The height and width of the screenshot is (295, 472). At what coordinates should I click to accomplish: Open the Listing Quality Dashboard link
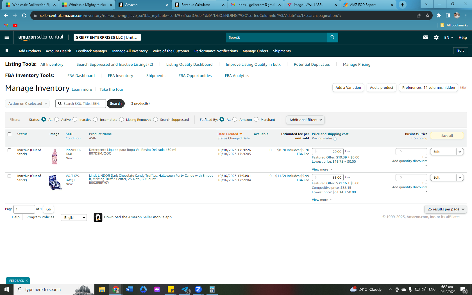pos(189,64)
